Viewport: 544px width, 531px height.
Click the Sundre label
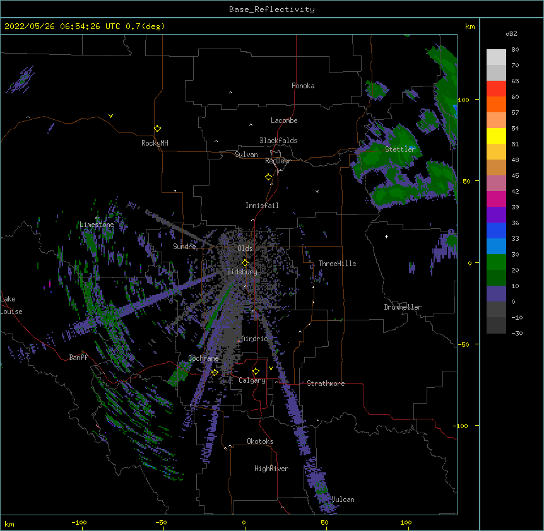pos(184,247)
